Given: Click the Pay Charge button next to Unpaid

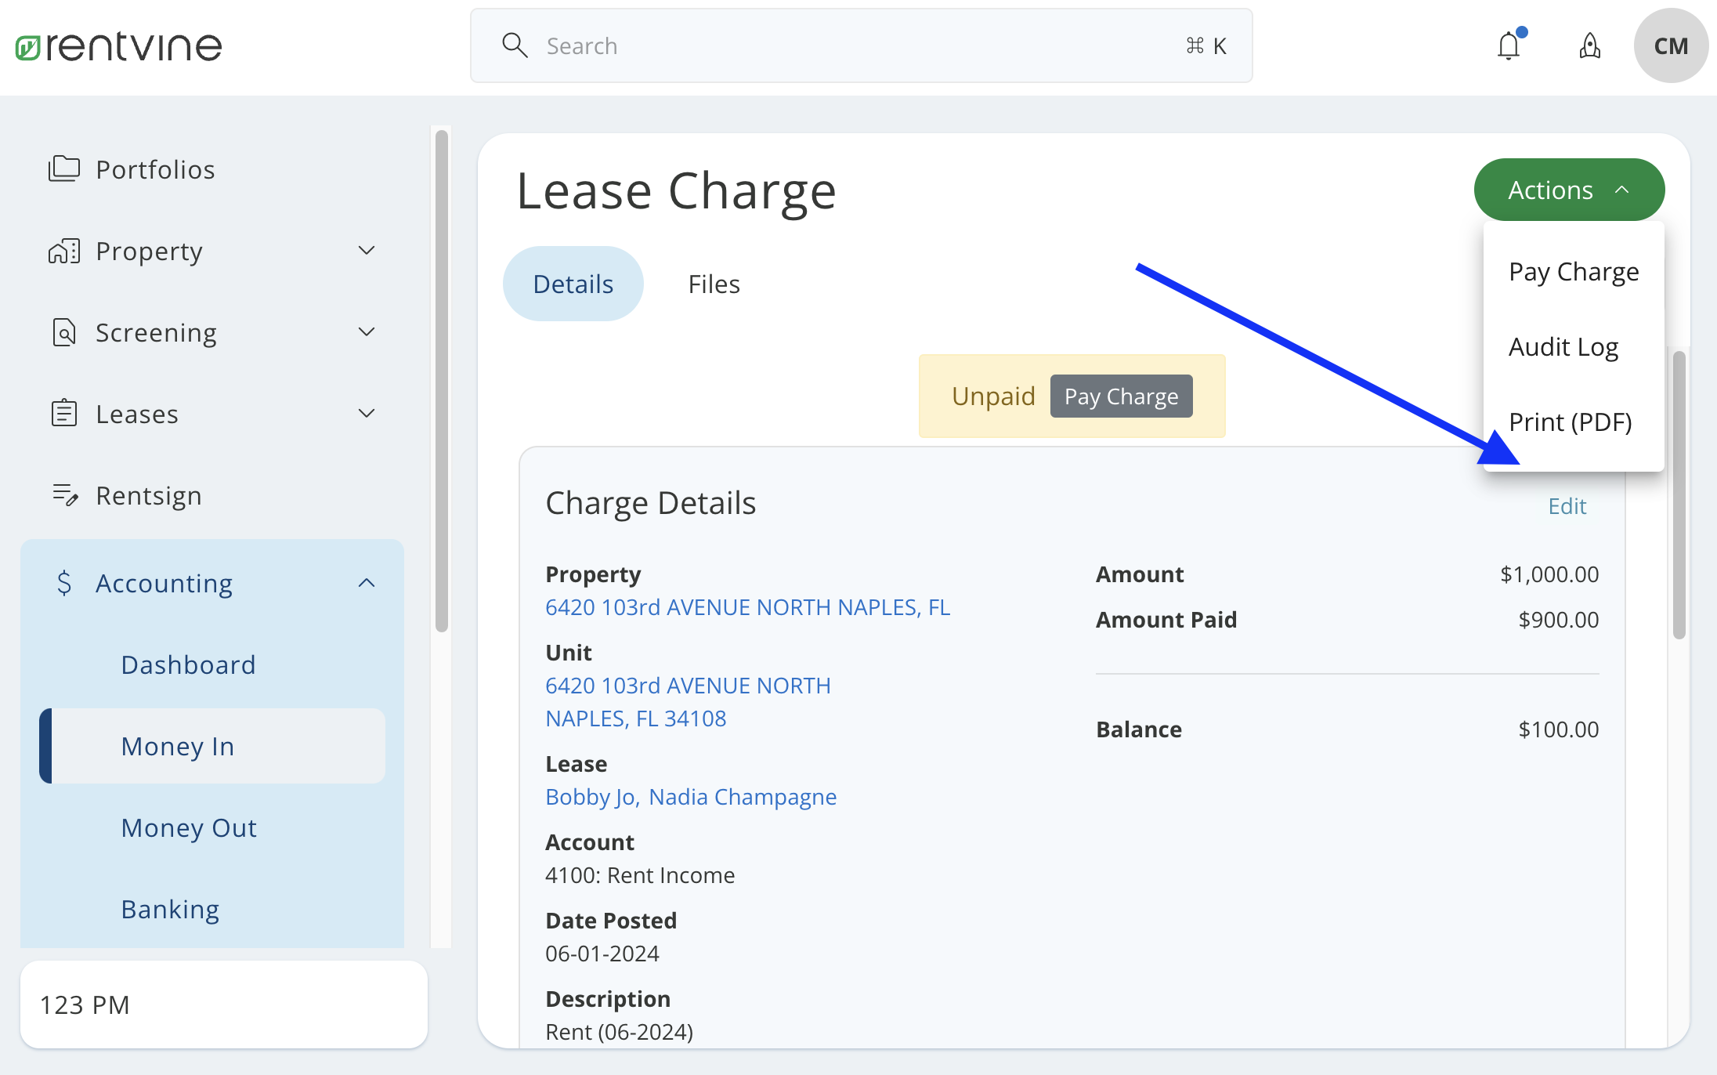Looking at the screenshot, I should (1121, 396).
